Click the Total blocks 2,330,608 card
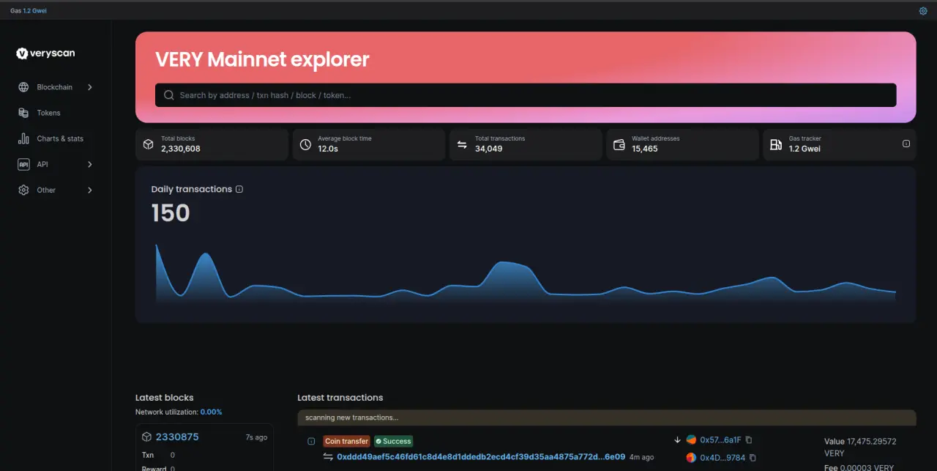This screenshot has height=471, width=937. coord(212,144)
